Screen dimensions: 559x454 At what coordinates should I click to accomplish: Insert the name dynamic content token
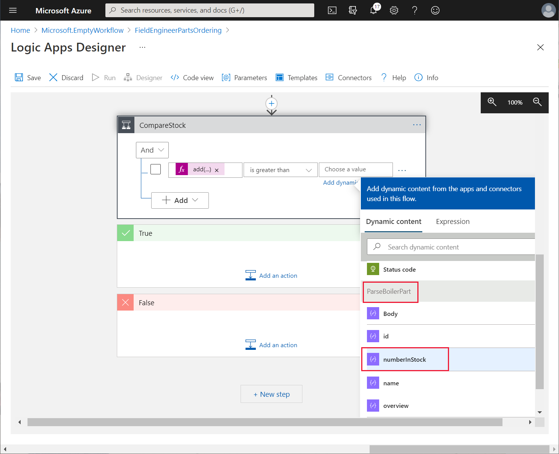coord(451,383)
